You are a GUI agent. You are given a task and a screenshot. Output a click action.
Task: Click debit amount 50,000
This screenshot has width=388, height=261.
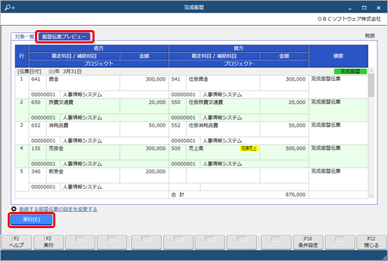tap(157, 125)
